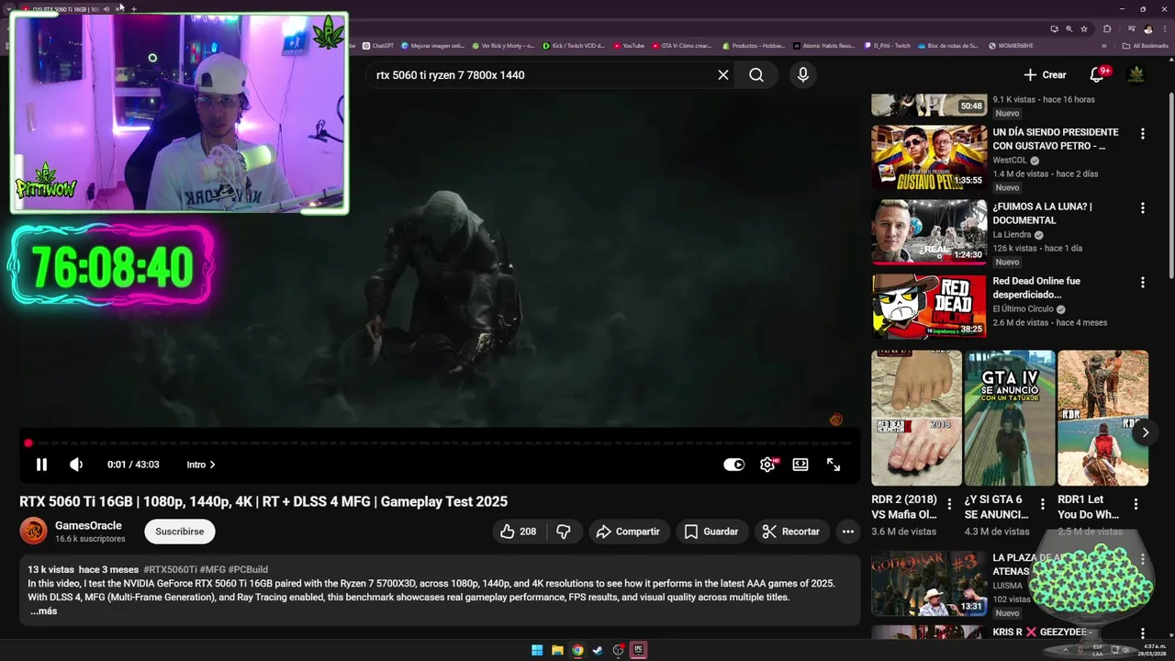Open La Liendra channel name

pyautogui.click(x=1012, y=235)
